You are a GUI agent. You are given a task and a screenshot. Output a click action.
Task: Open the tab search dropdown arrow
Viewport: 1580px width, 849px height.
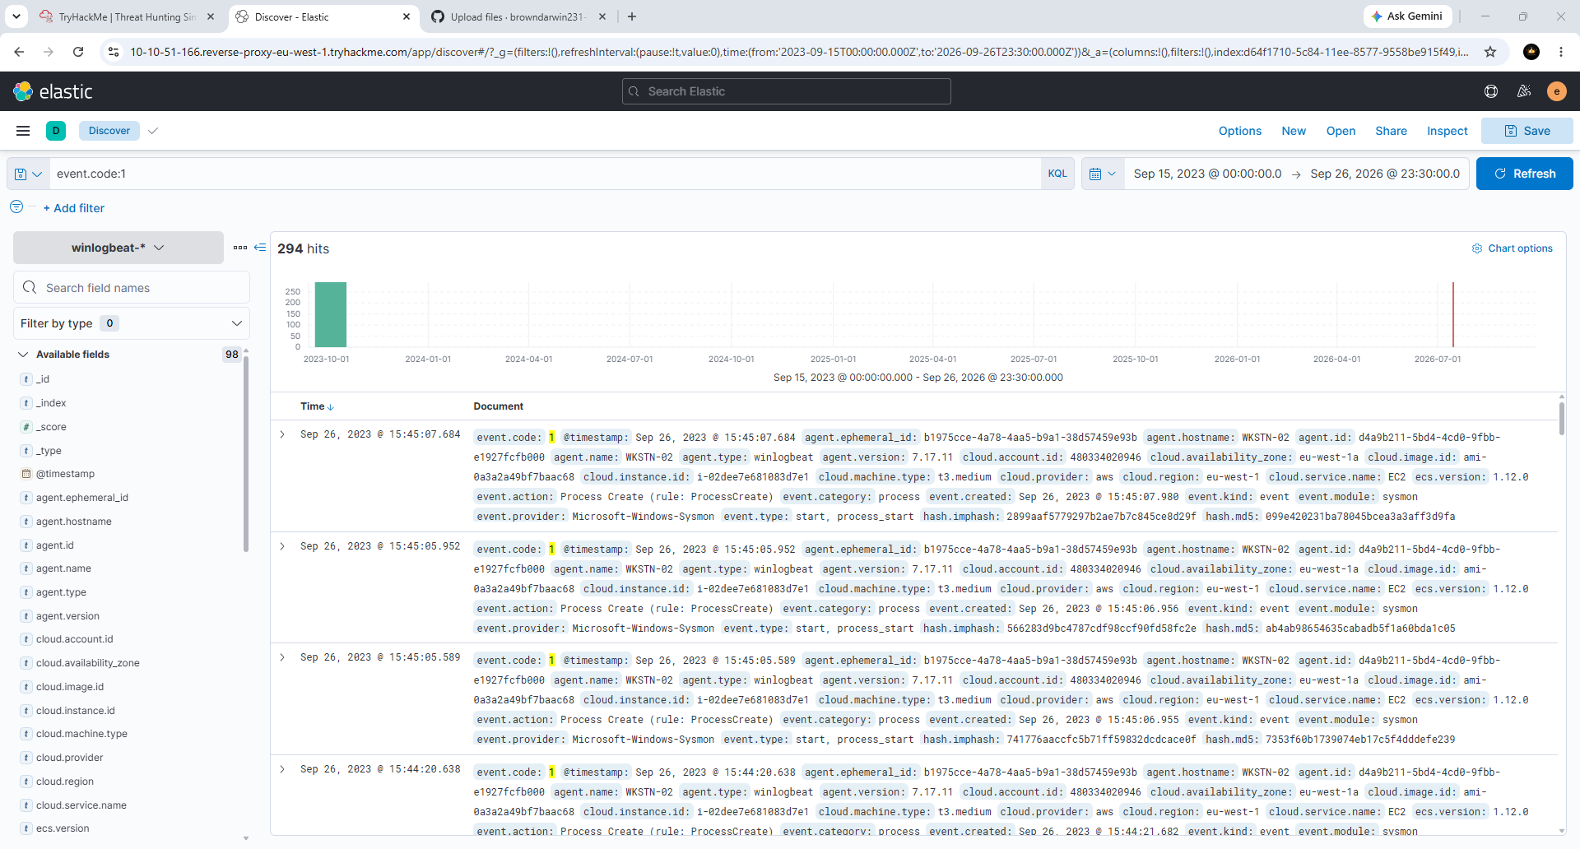click(x=16, y=16)
